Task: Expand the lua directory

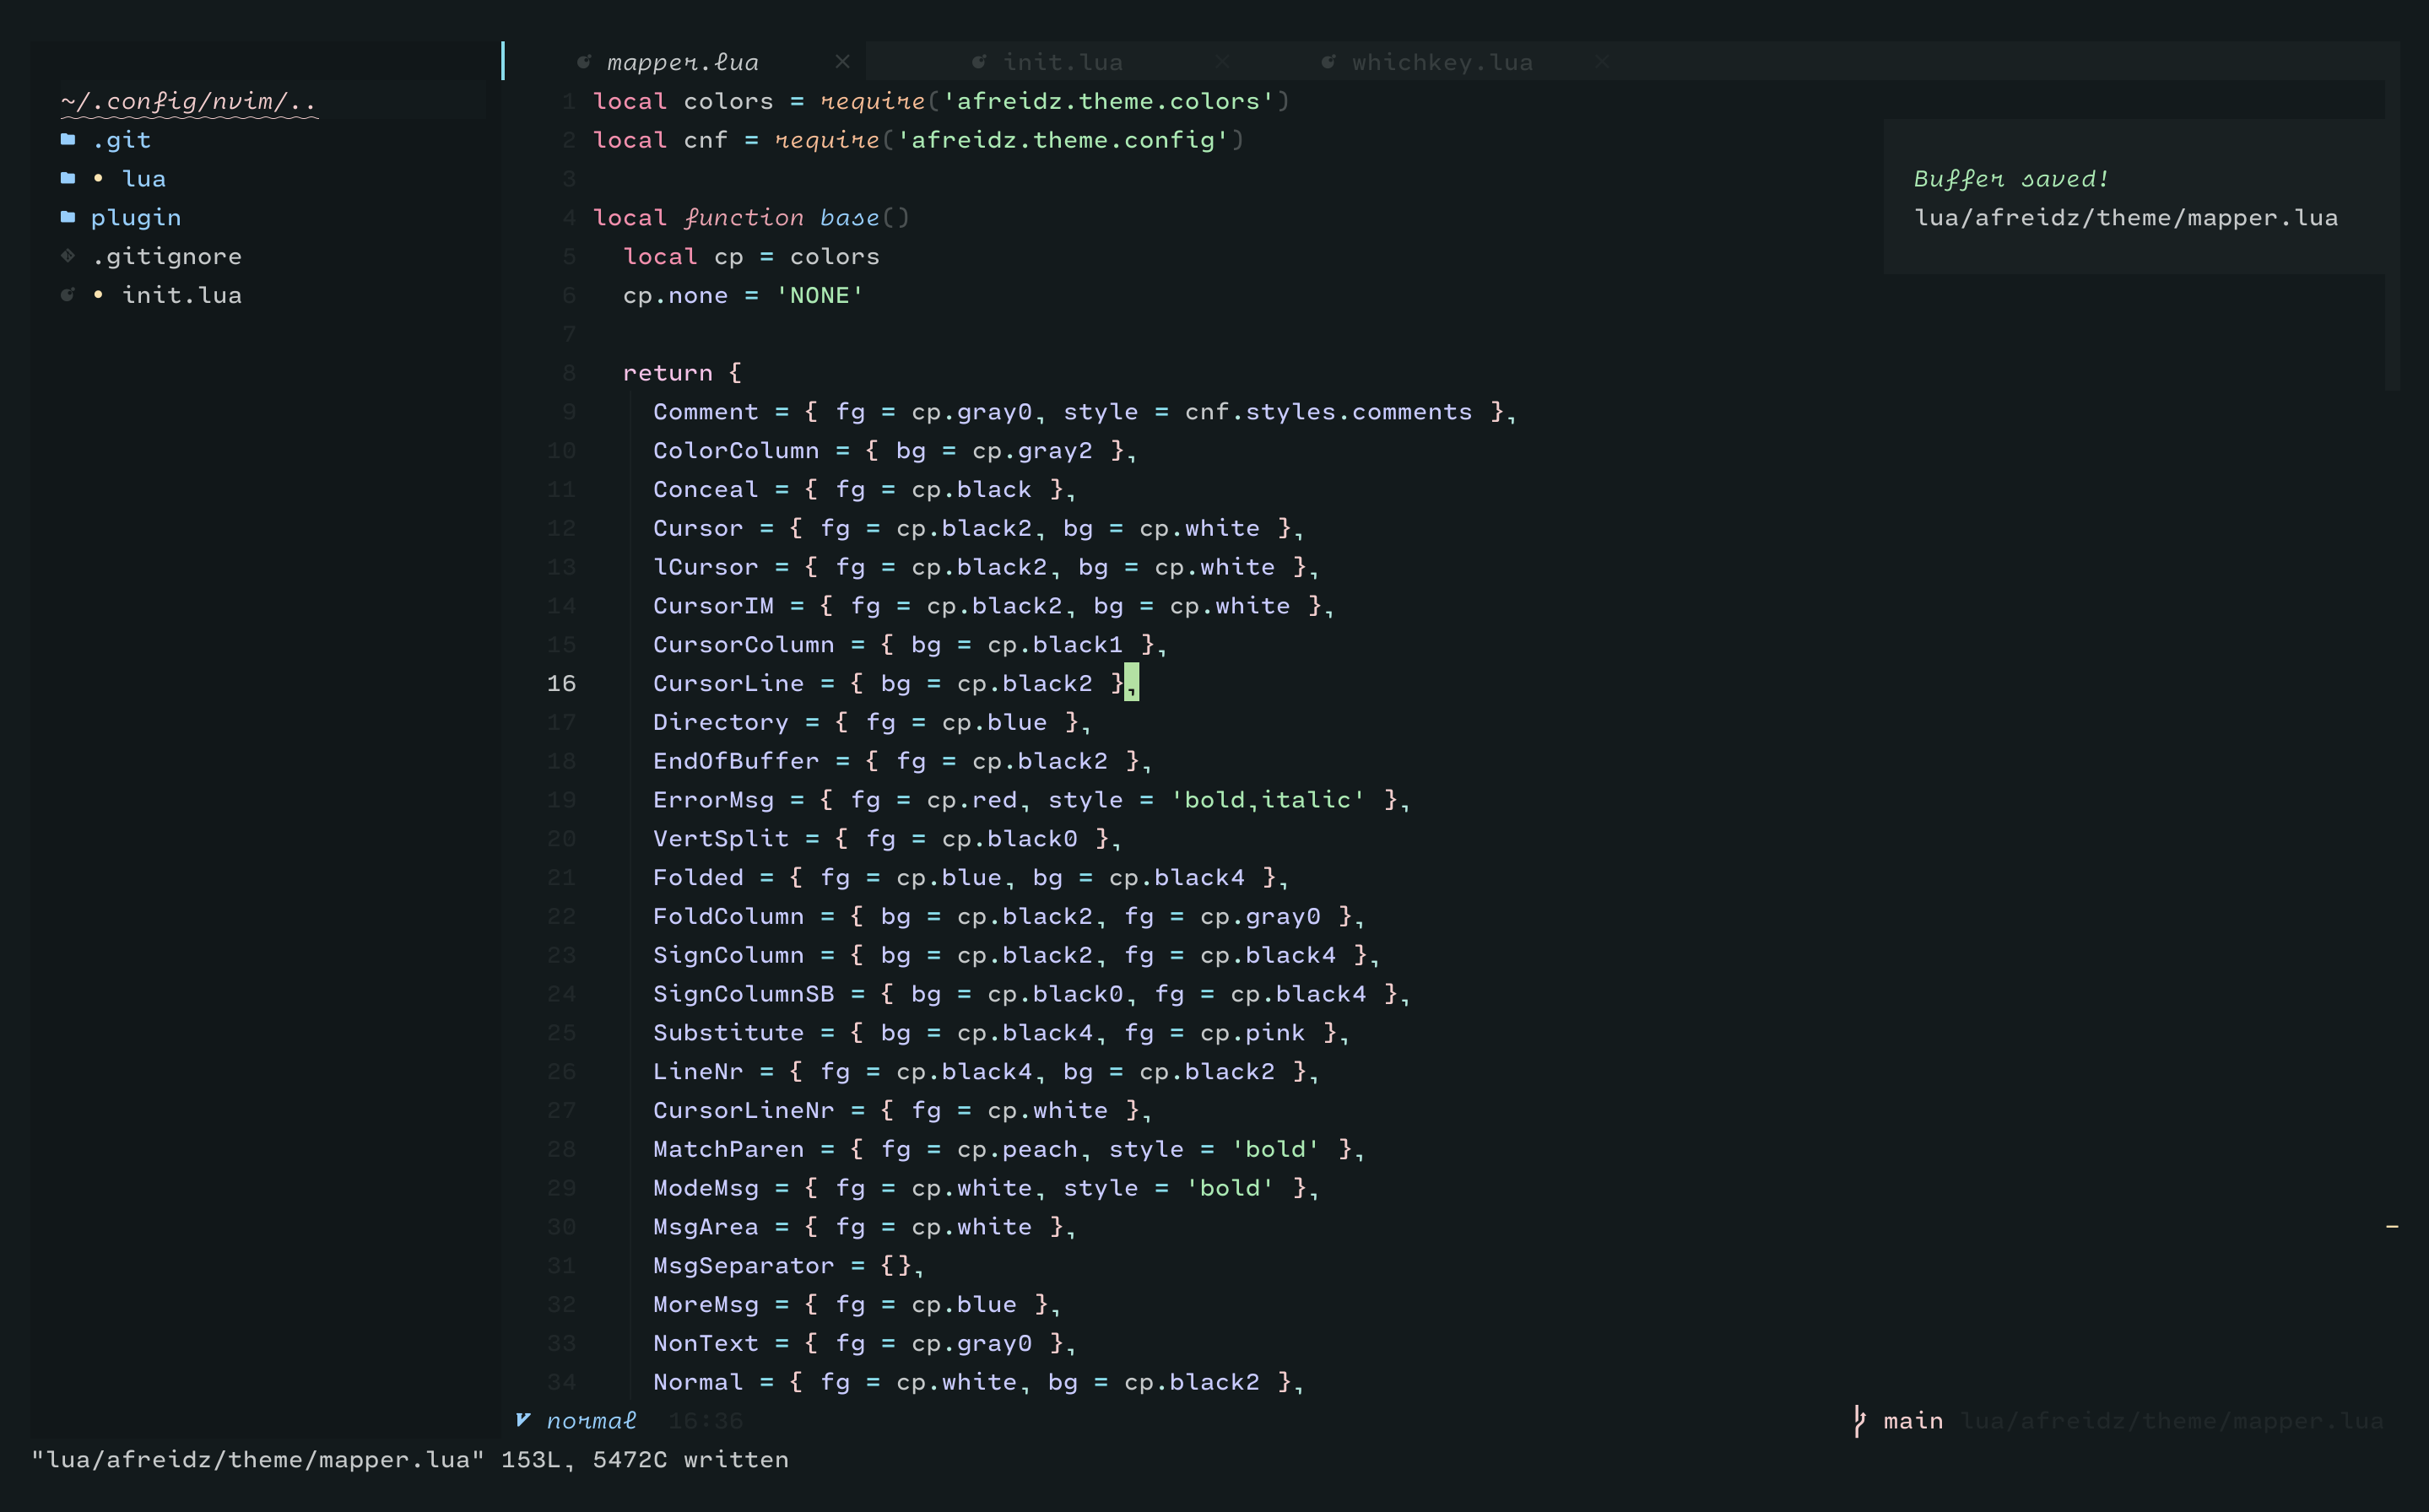Action: pos(144,179)
